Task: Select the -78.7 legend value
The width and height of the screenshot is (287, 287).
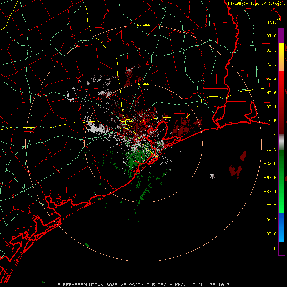Action: tap(270, 206)
